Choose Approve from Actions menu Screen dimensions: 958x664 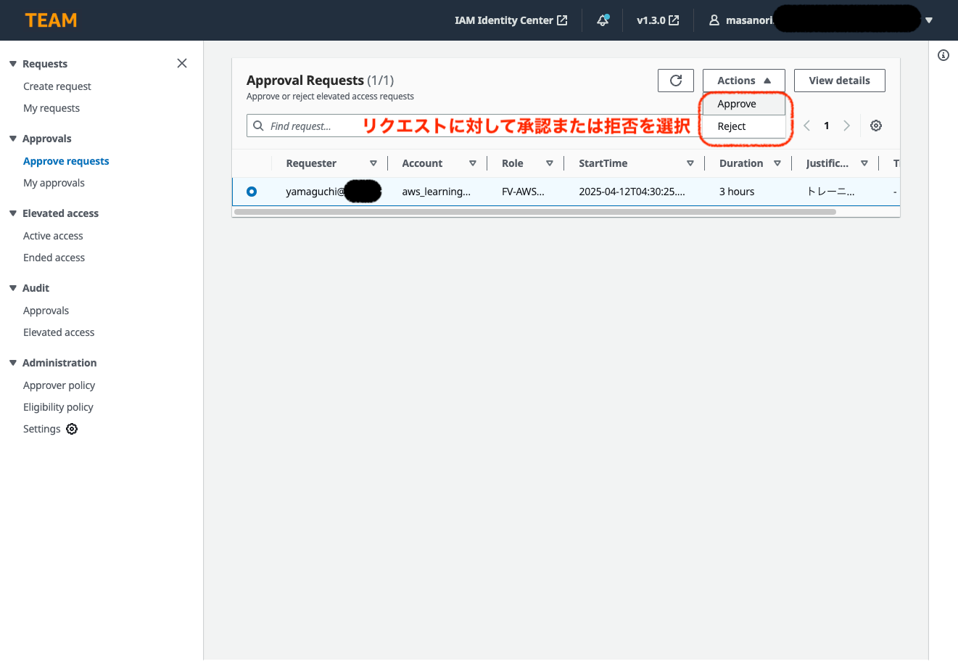pos(737,104)
